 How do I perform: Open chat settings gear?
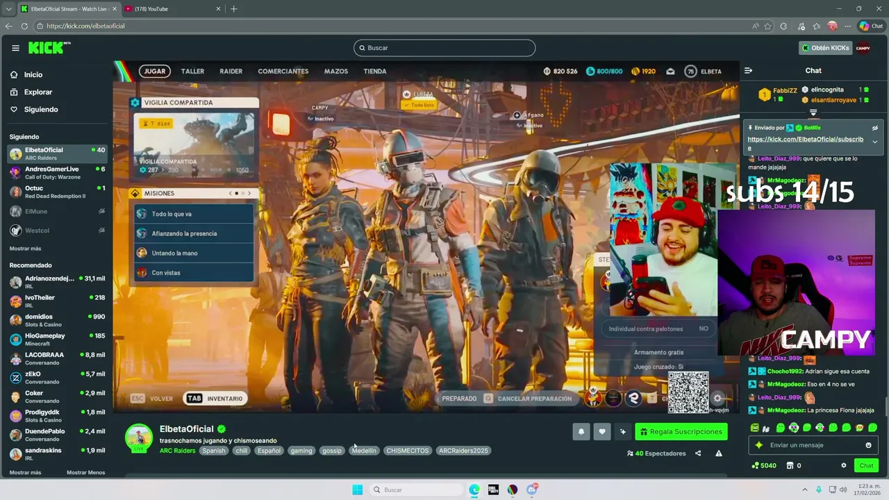click(x=844, y=465)
